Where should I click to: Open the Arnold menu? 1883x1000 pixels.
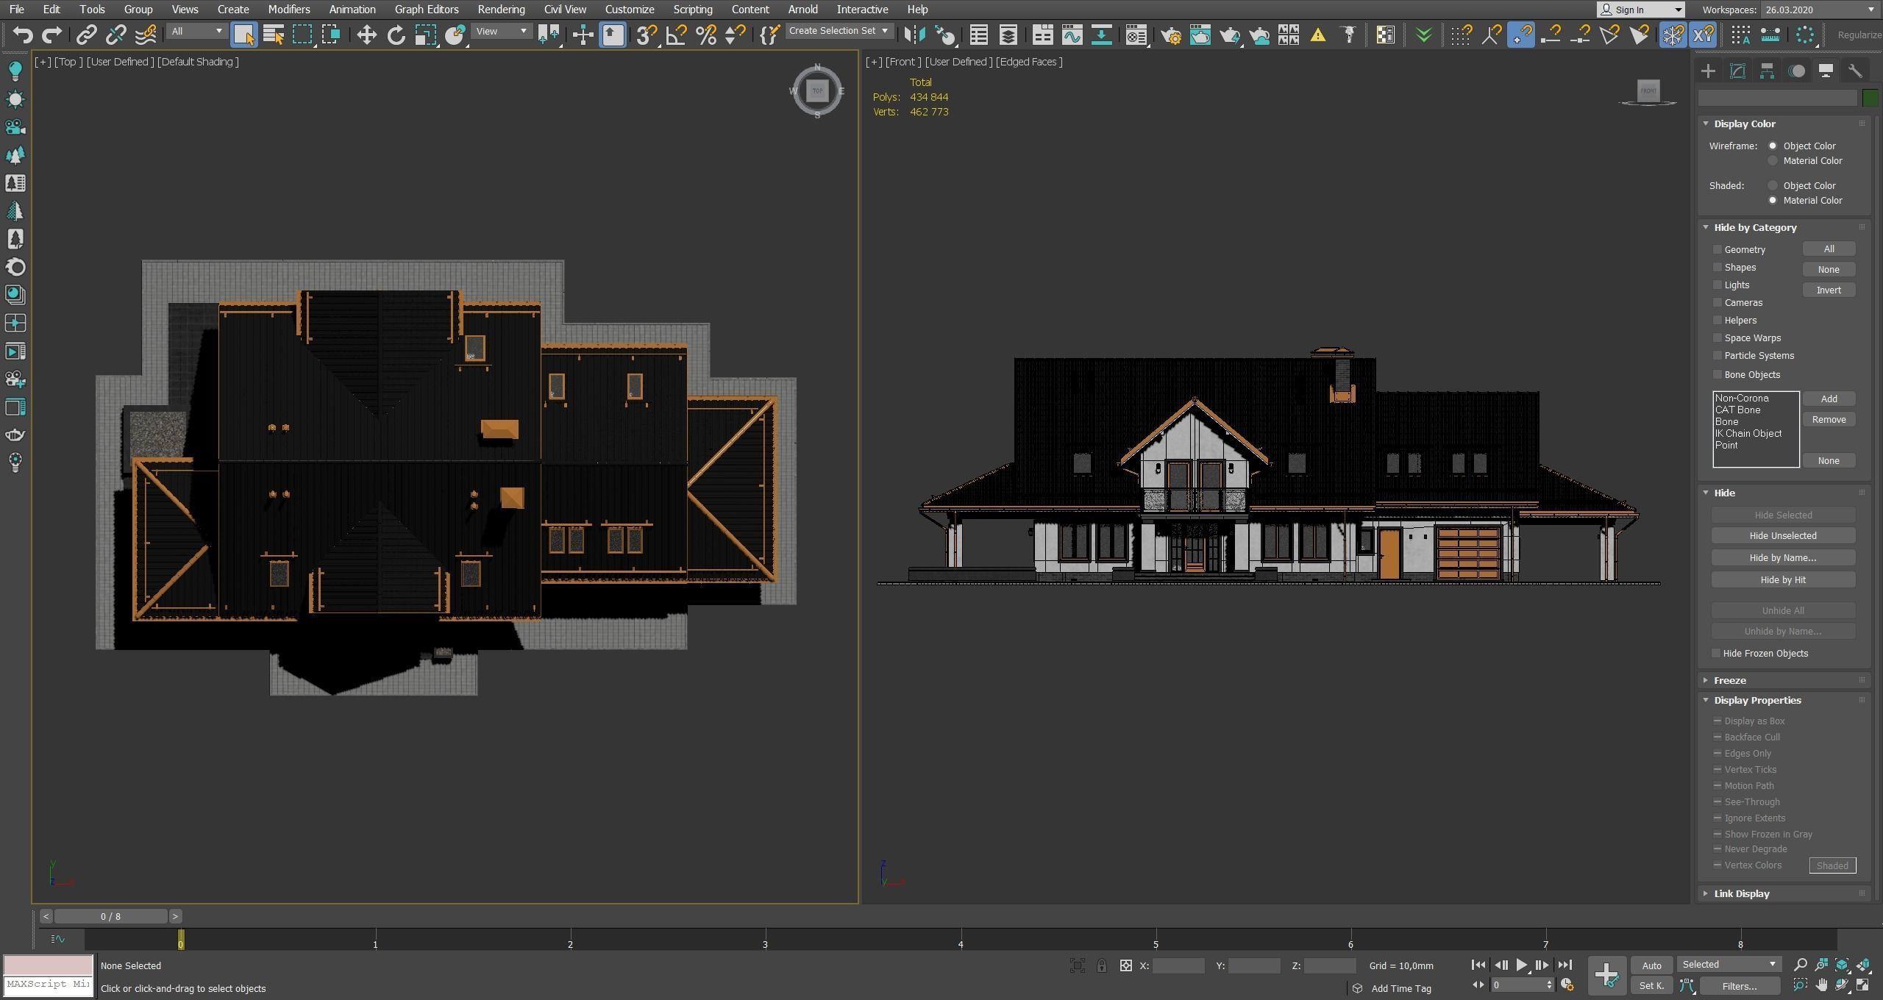[802, 10]
